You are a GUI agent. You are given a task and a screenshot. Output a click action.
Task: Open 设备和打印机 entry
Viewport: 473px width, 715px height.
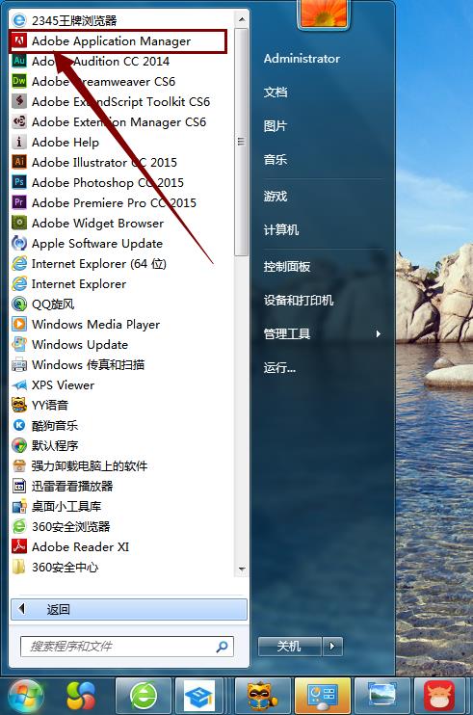coord(299,300)
